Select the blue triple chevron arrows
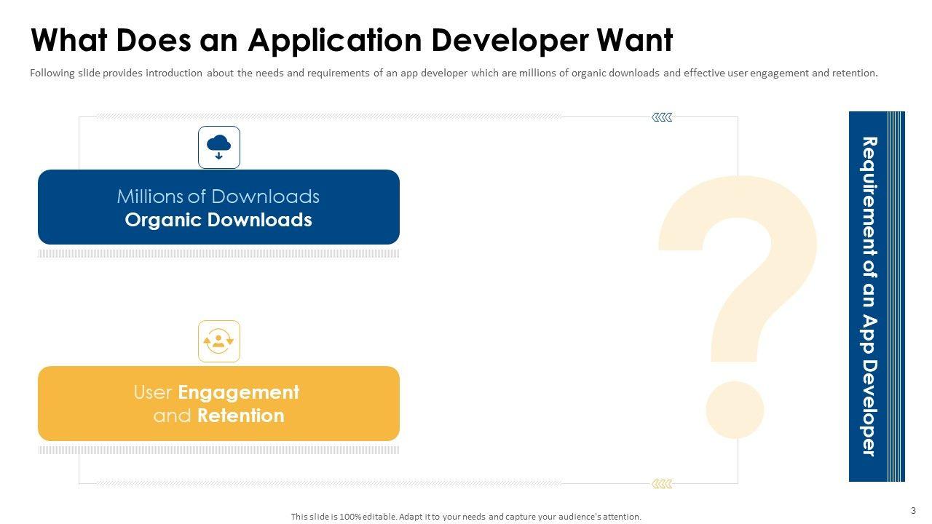Screen dimensions: 932x524 [x=662, y=117]
